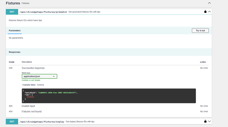This screenshot has width=228, height=127.
Task: Click 'Get (inplay) fixtures IDs with tips' summary
Action: 80,122
